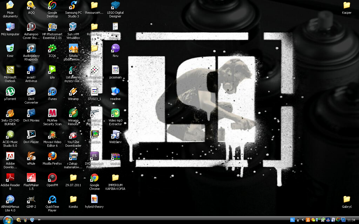Launch eMule from the desktop
The image size is (359, 224).
(x=31, y=158)
